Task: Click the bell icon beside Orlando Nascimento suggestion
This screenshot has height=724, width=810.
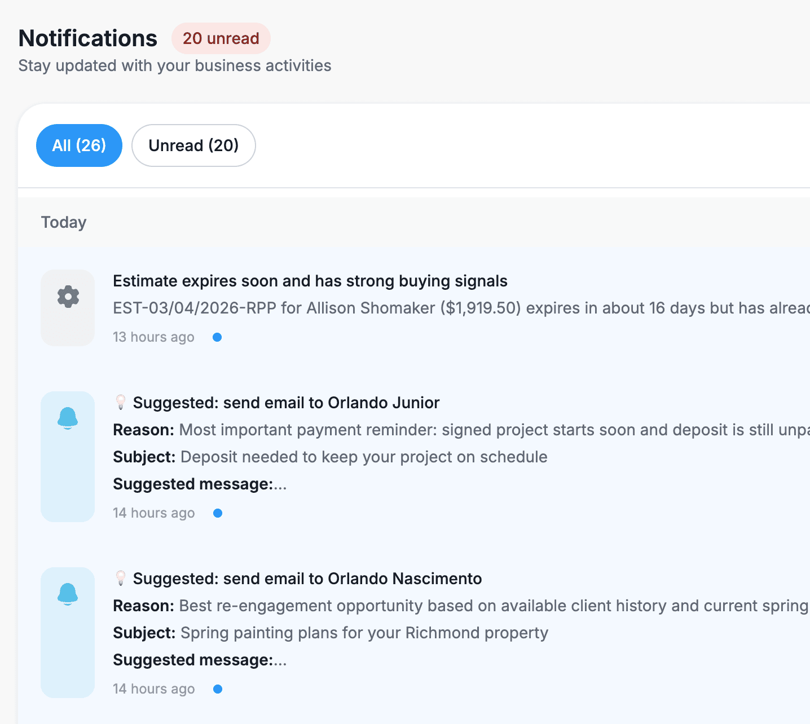Action: [x=68, y=594]
